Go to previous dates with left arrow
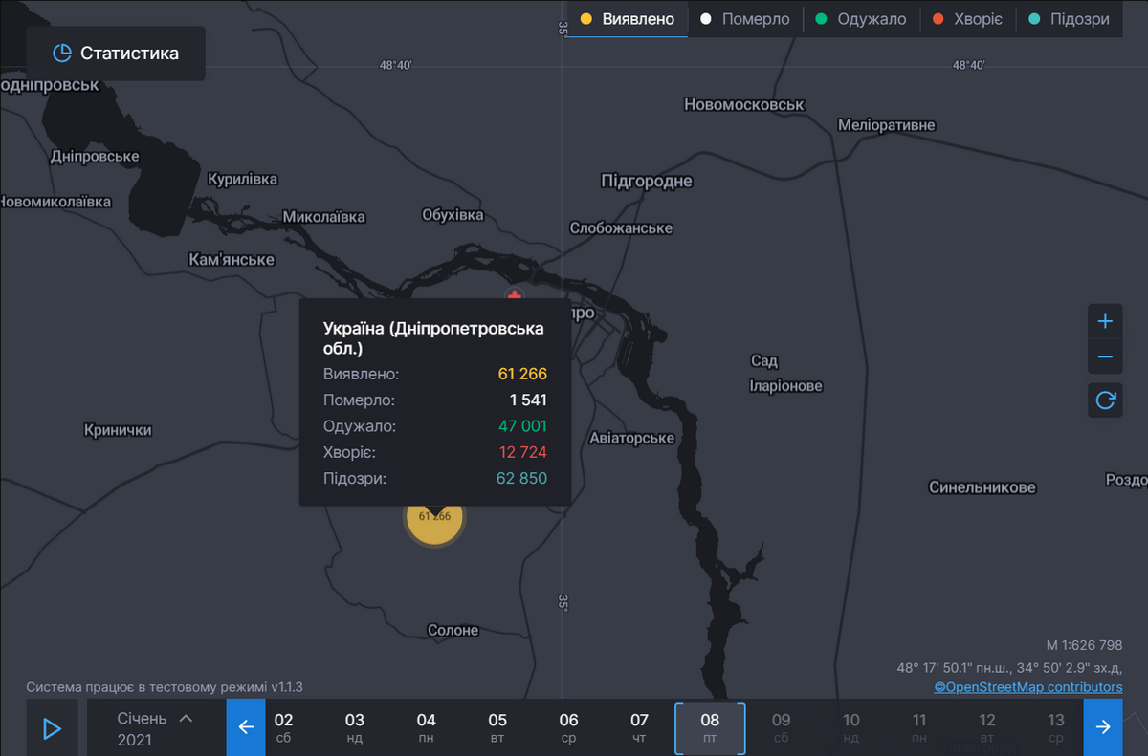 coord(246,728)
